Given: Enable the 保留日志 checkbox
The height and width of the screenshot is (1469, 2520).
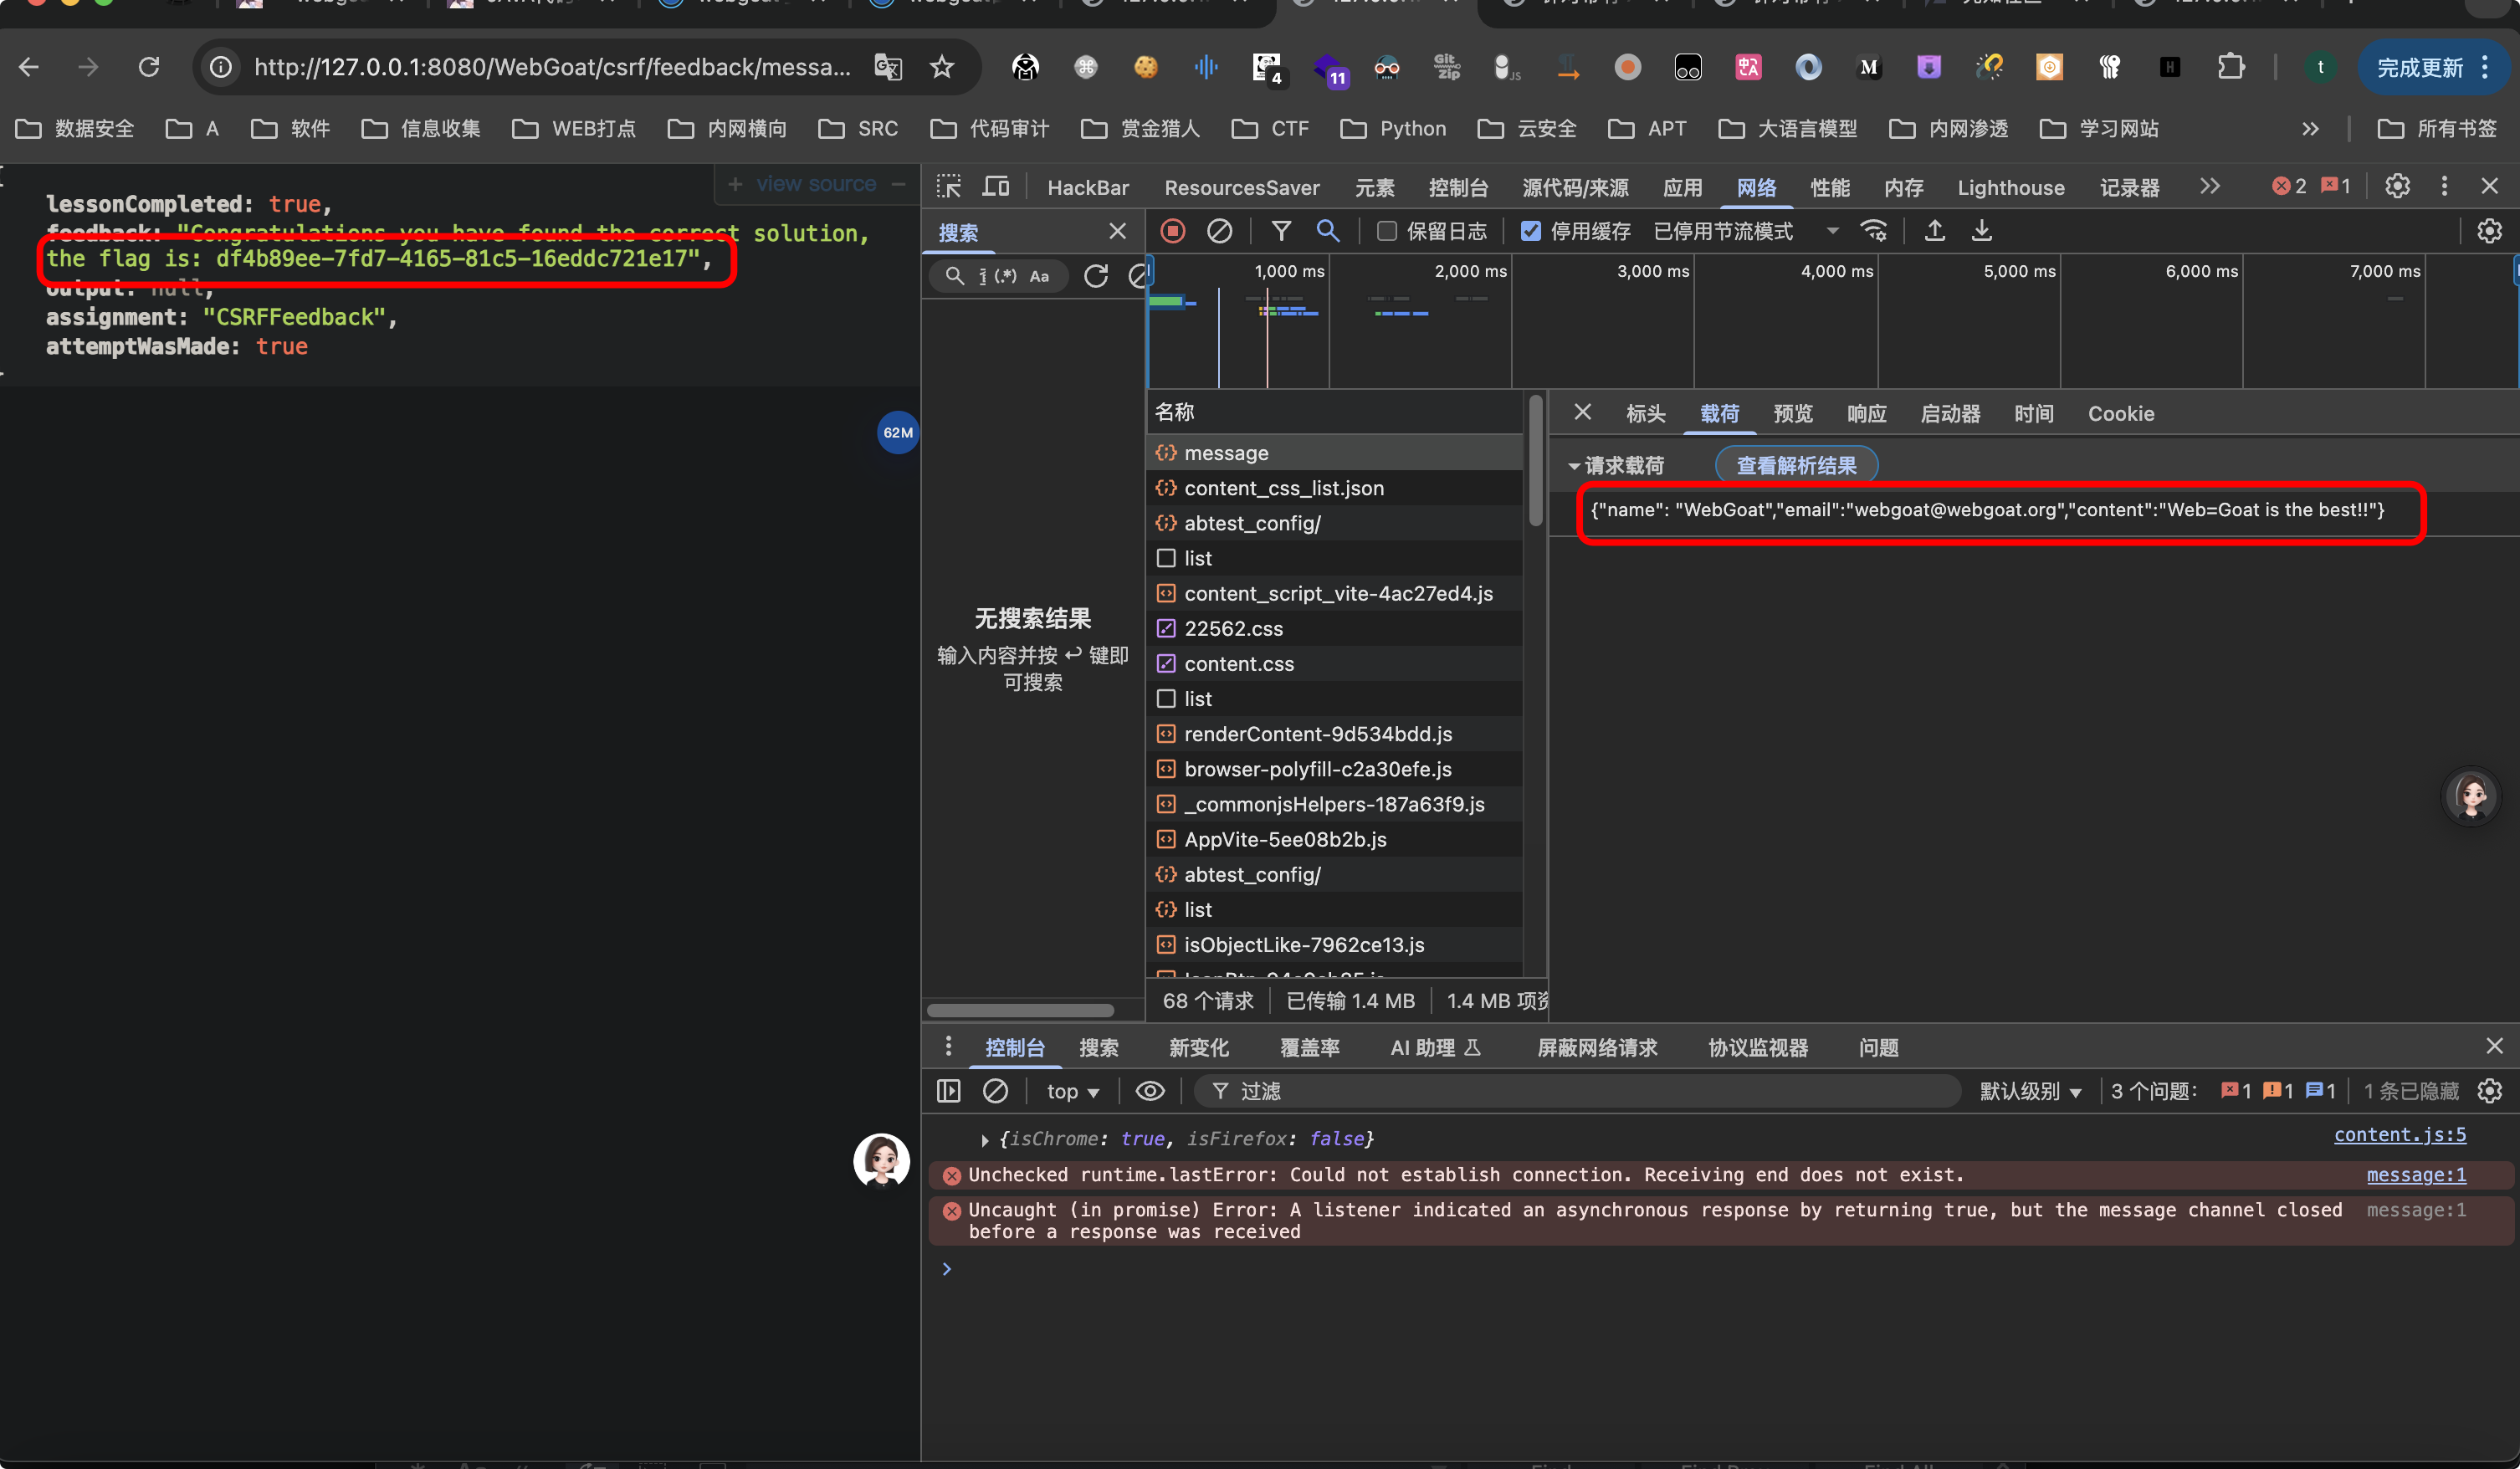Looking at the screenshot, I should [x=1387, y=231].
